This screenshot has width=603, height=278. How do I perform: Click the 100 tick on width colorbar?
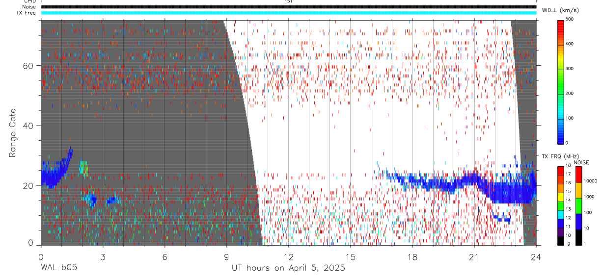pos(569,118)
